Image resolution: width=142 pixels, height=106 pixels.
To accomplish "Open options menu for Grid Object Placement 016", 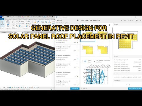I will tap(77, 72).
